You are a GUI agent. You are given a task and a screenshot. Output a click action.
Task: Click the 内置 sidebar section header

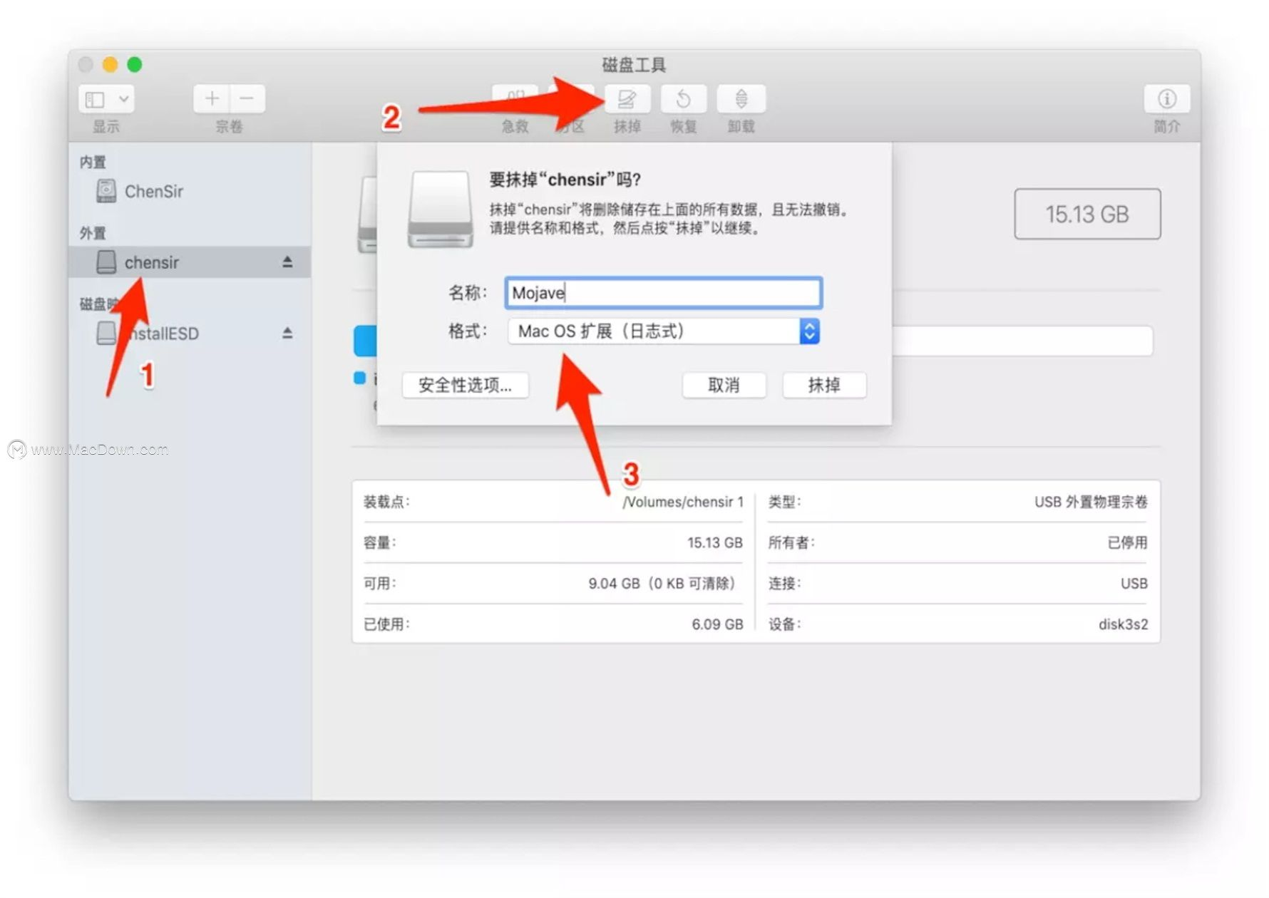[x=93, y=162]
